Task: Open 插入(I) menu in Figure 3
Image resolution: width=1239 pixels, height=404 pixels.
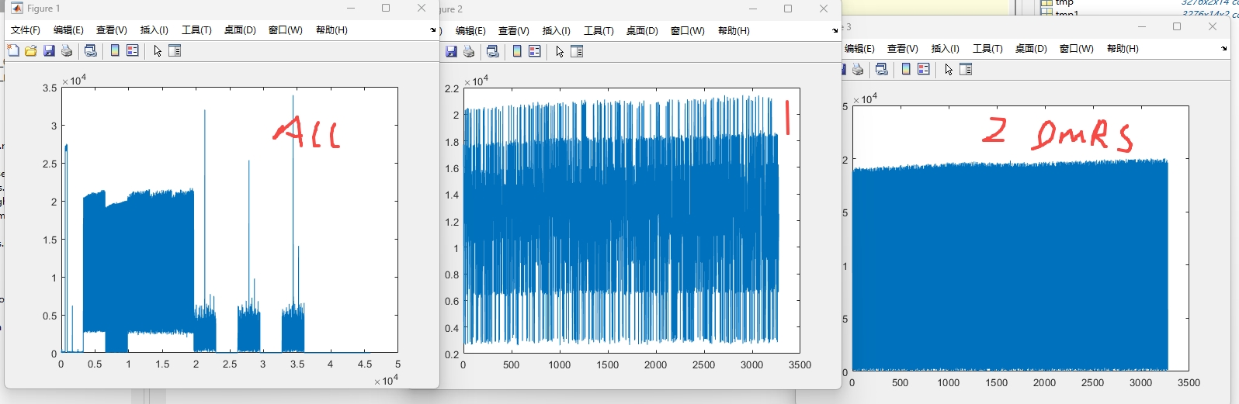Action: tap(946, 48)
